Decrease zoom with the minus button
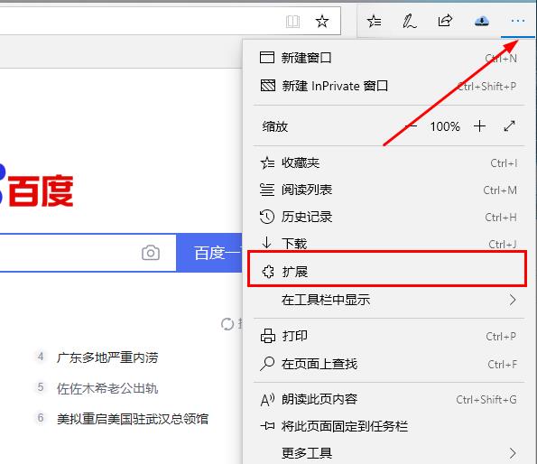 point(412,126)
